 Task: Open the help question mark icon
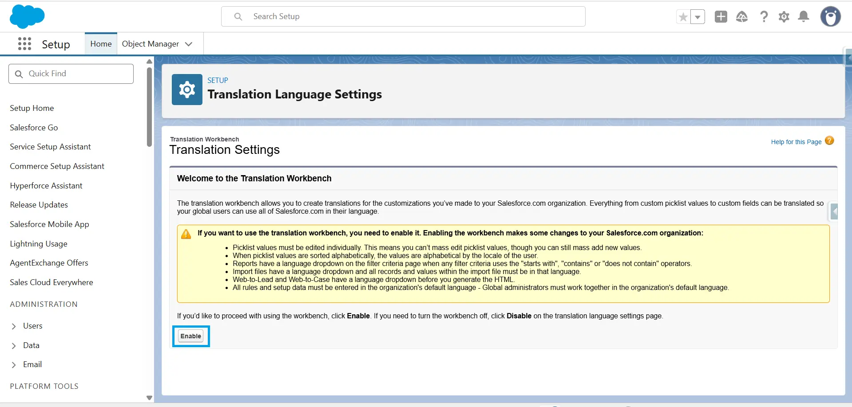pyautogui.click(x=764, y=17)
